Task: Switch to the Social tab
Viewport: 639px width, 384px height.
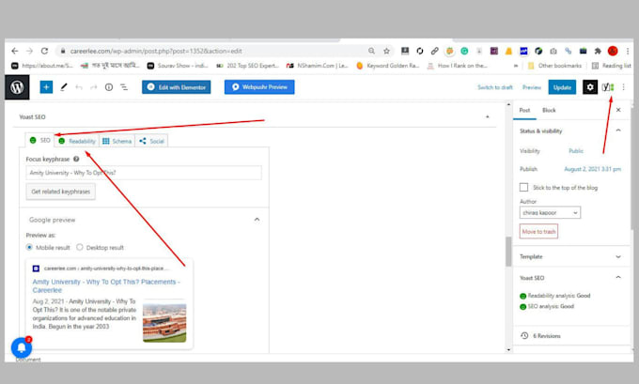Action: (151, 141)
